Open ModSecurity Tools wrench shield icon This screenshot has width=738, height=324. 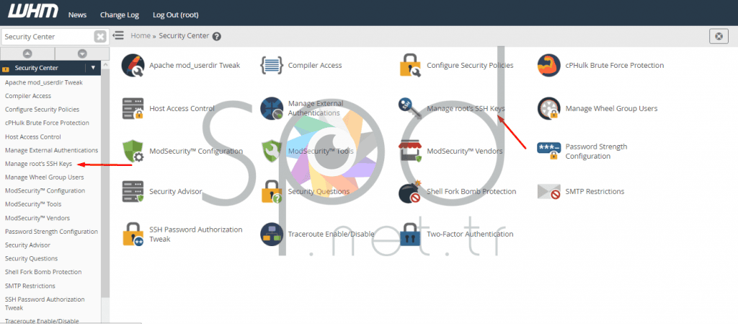(272, 151)
